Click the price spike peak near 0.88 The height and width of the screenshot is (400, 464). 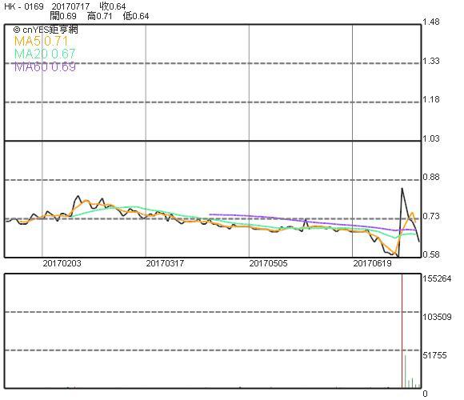402,189
